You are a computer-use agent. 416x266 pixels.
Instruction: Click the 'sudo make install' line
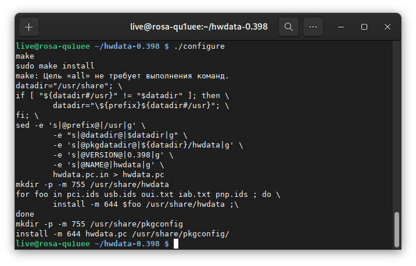click(55, 66)
